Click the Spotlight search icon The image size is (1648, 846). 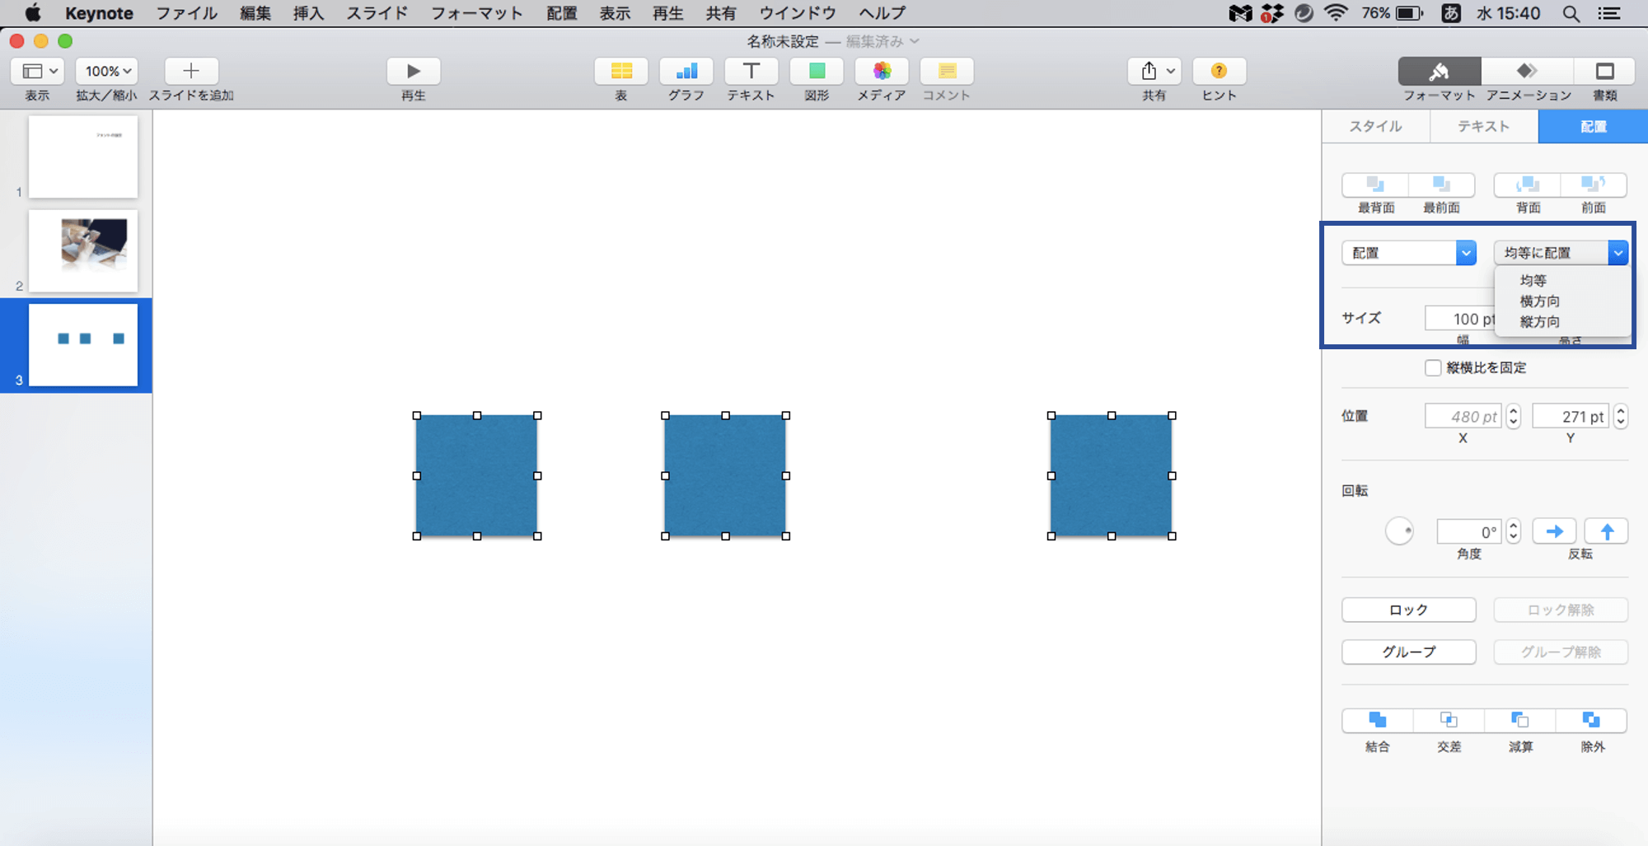[1571, 13]
